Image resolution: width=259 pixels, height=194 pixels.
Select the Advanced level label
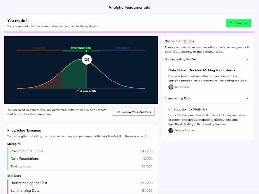[x=123, y=48]
